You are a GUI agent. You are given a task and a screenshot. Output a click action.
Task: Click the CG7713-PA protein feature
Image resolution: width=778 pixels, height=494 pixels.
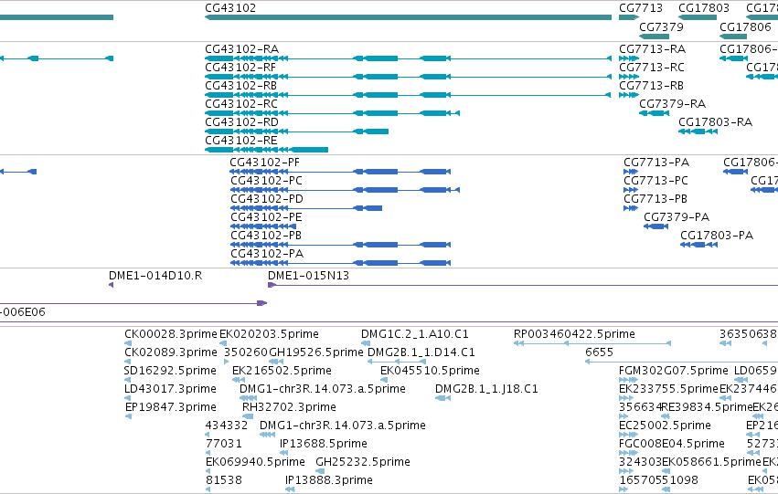pos(631,172)
